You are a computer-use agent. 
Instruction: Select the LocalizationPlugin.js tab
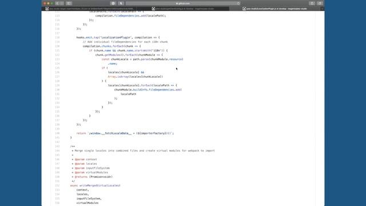(275, 9)
